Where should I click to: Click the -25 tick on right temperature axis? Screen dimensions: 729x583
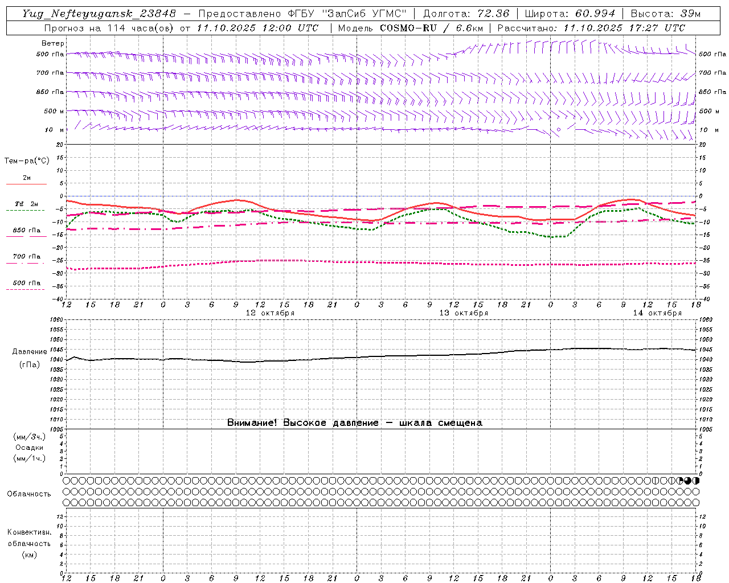705,261
